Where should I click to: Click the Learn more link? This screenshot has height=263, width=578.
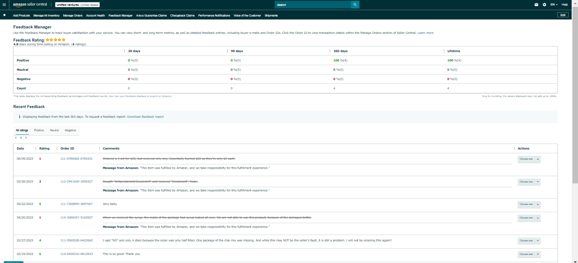pyautogui.click(x=425, y=33)
